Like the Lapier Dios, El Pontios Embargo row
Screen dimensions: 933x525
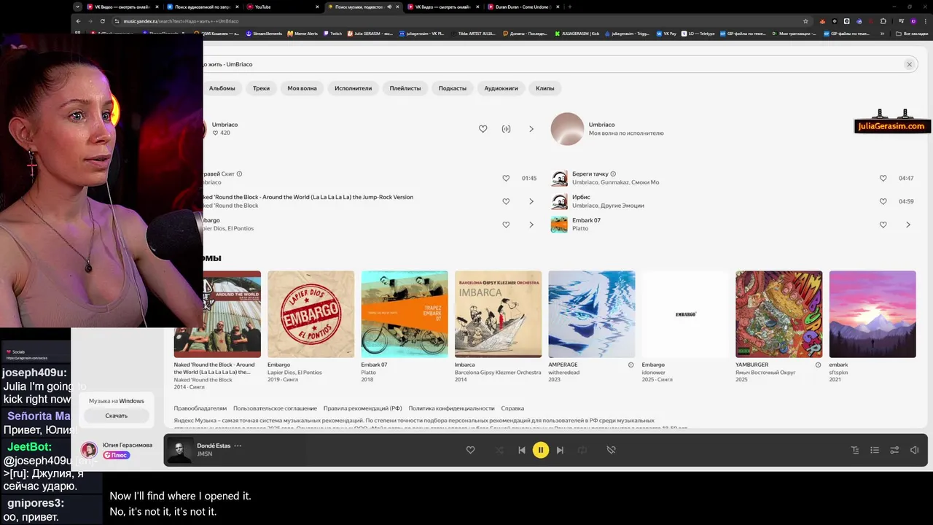pos(506,225)
